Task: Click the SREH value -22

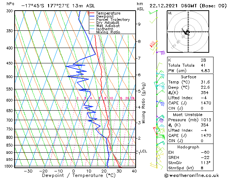Action: [x=205, y=157]
